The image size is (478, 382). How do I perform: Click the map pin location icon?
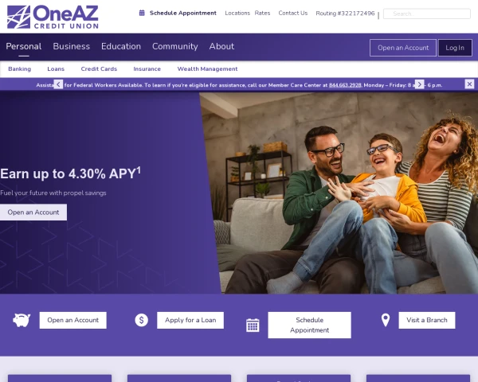(386, 320)
